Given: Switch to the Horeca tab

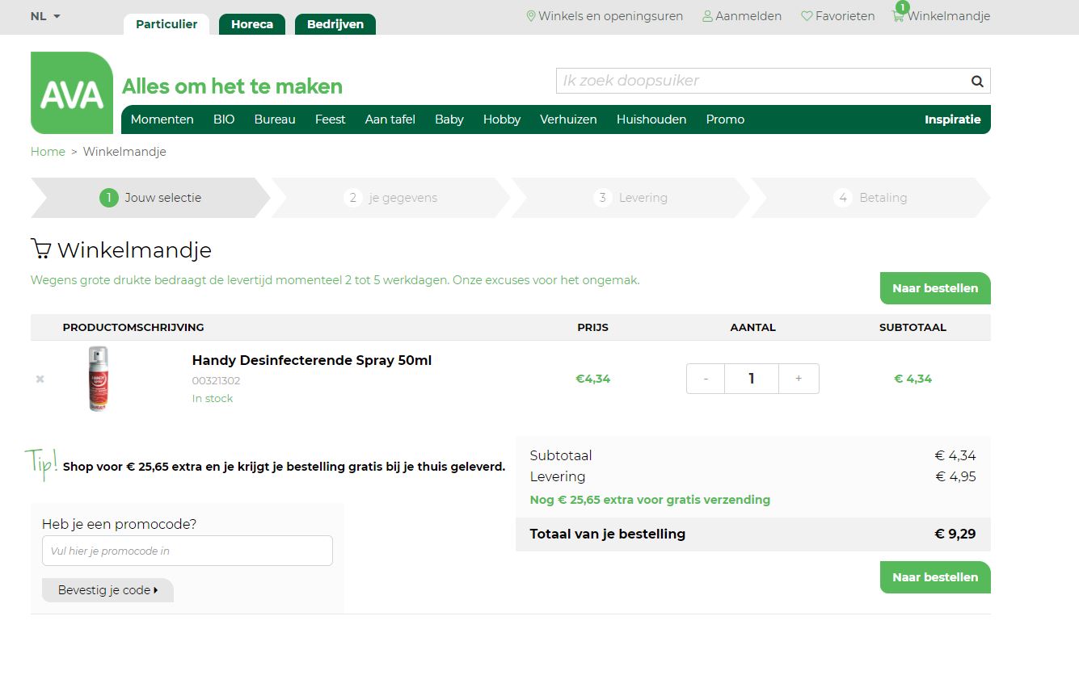Looking at the screenshot, I should tap(252, 24).
